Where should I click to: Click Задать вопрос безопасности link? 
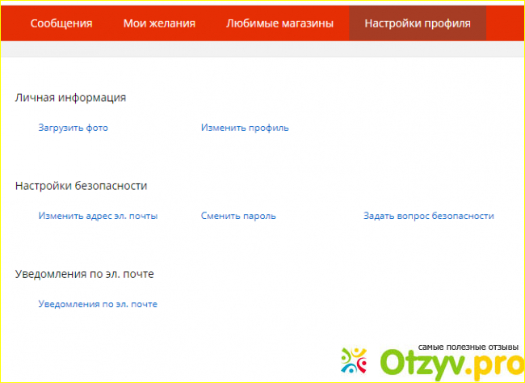[x=428, y=216]
